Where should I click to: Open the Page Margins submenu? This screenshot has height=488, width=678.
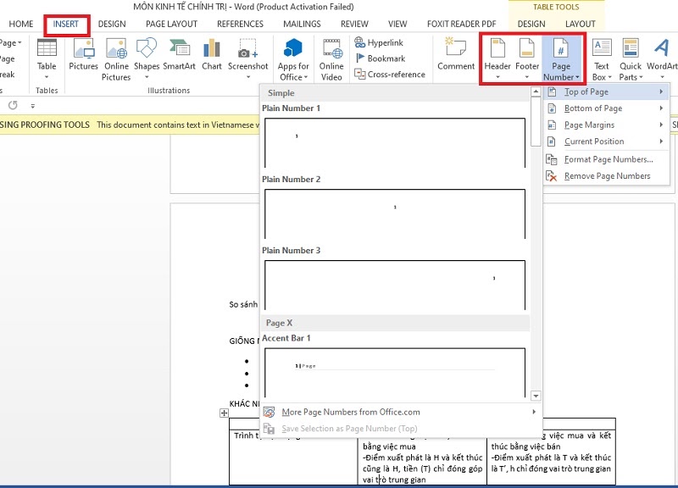[x=605, y=125]
